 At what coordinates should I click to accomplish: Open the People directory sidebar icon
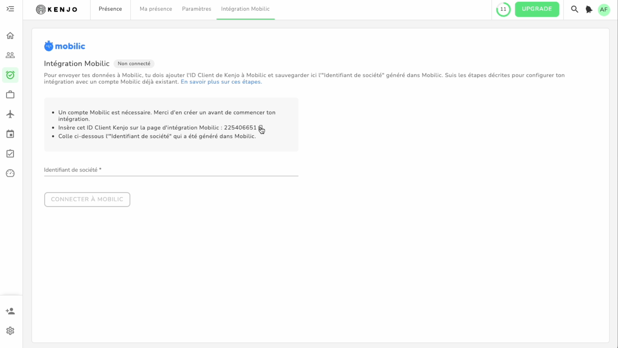coord(10,55)
